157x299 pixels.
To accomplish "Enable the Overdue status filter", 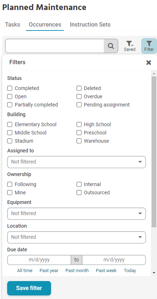I will [79, 96].
